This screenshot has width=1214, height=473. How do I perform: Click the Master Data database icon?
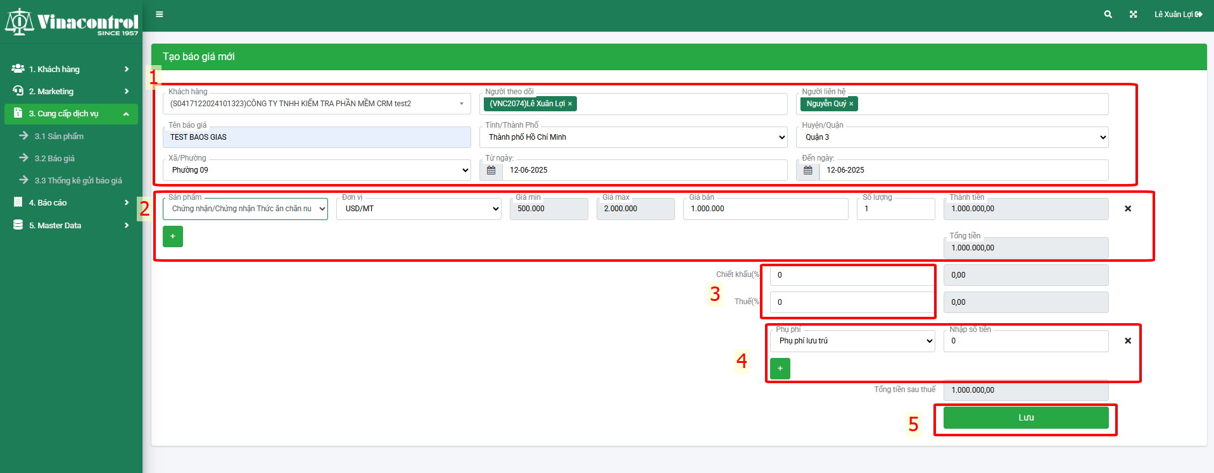pos(18,225)
